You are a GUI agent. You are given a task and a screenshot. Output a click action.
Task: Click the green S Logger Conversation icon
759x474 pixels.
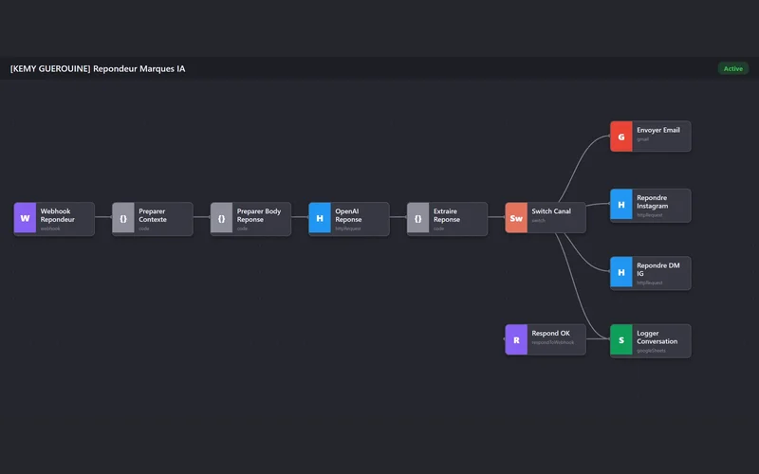click(x=621, y=340)
